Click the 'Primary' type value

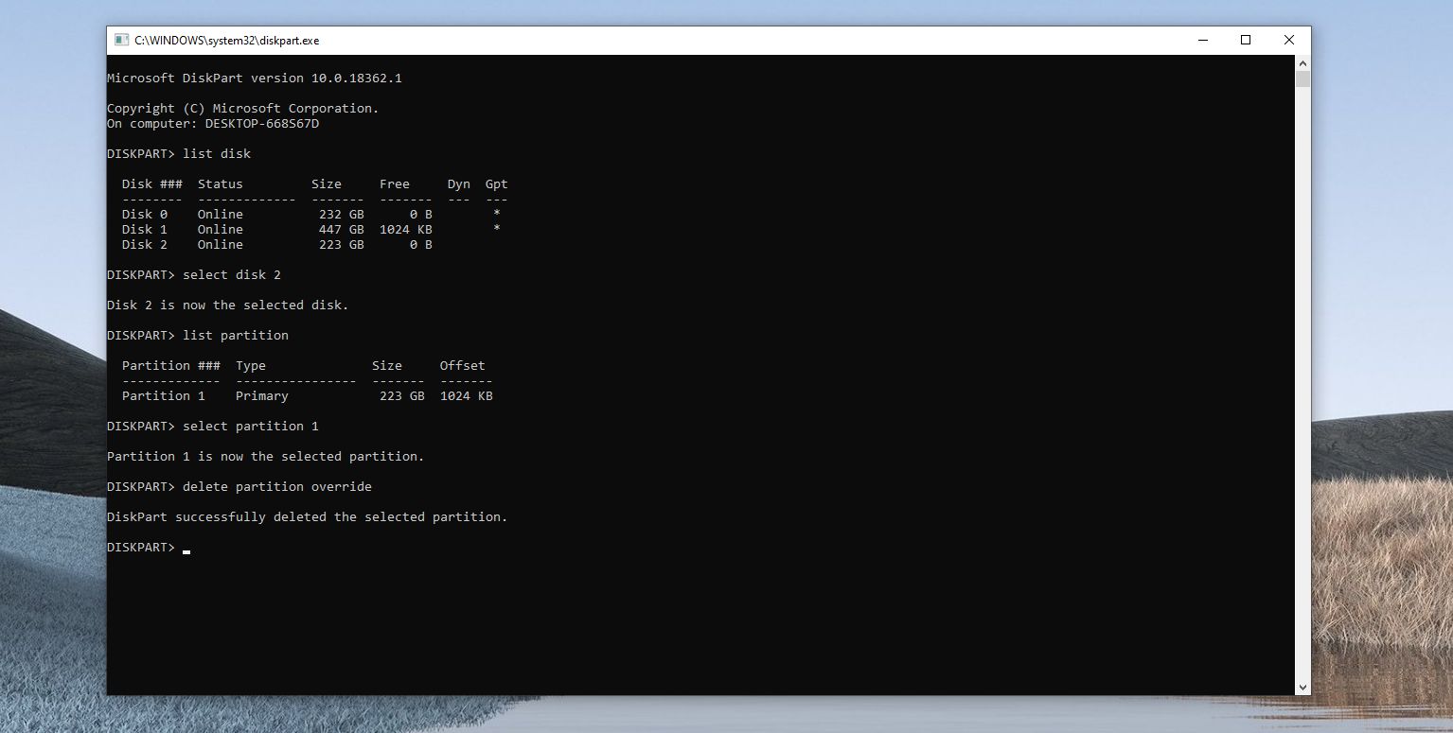pyautogui.click(x=262, y=395)
